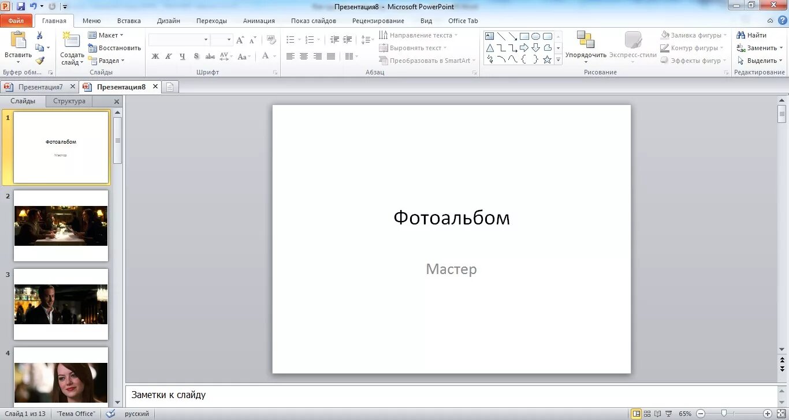Viewport: 789px width, 420px height.
Task: Open line spacing dropdown
Action: point(367,40)
